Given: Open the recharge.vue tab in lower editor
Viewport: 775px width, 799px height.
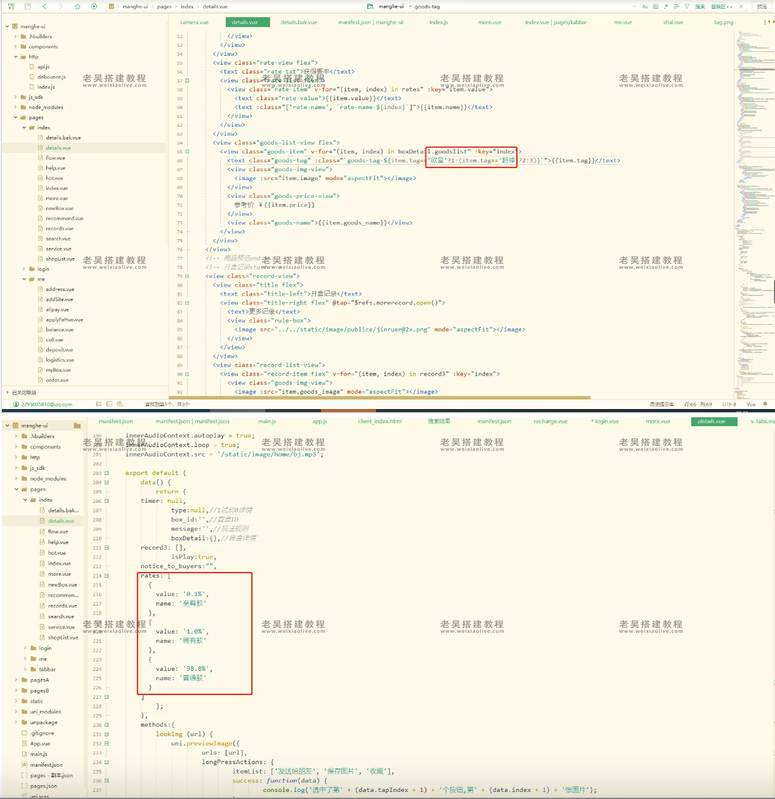Looking at the screenshot, I should point(550,421).
